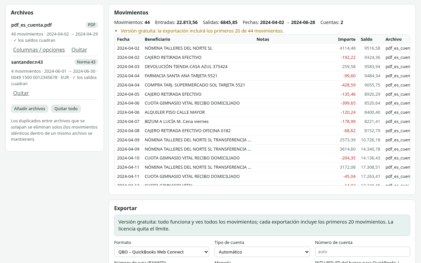Select row FARMACIA SANTA ANA TARJETA 5521

coord(262,76)
